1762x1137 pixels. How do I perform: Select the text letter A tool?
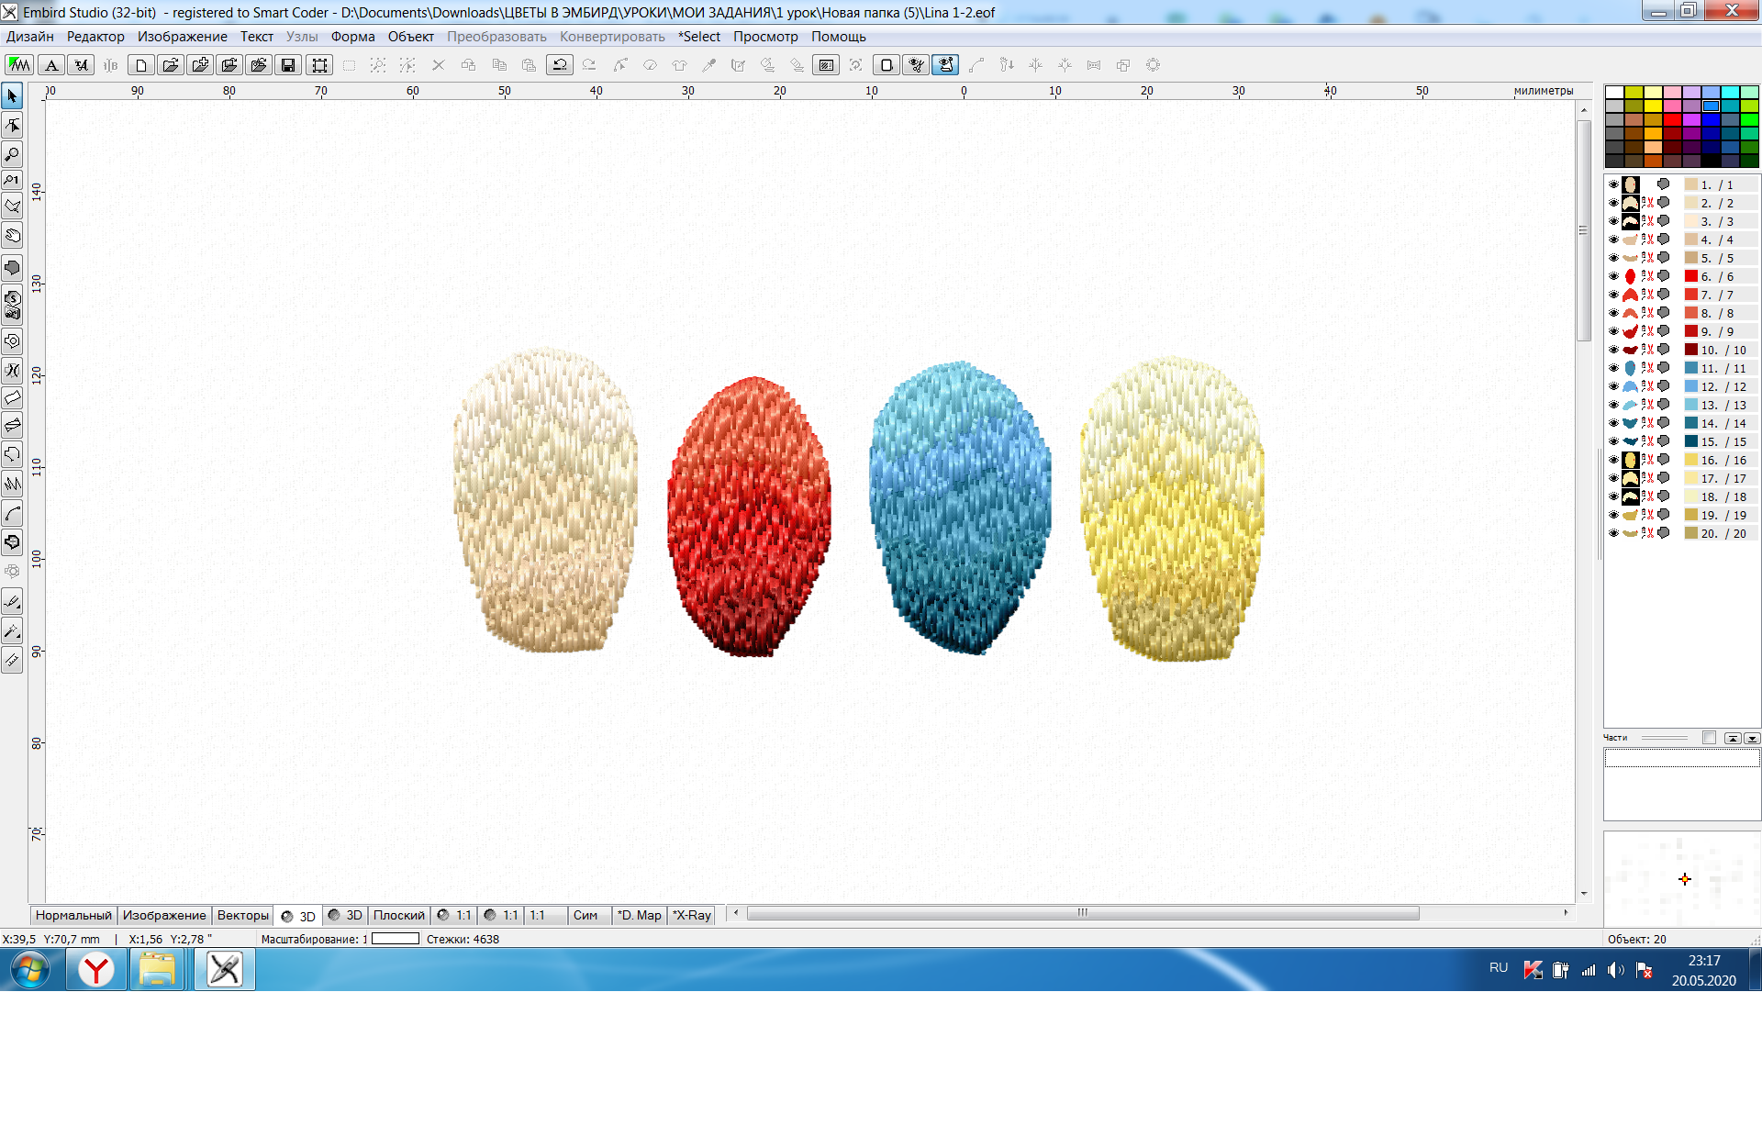tap(52, 65)
